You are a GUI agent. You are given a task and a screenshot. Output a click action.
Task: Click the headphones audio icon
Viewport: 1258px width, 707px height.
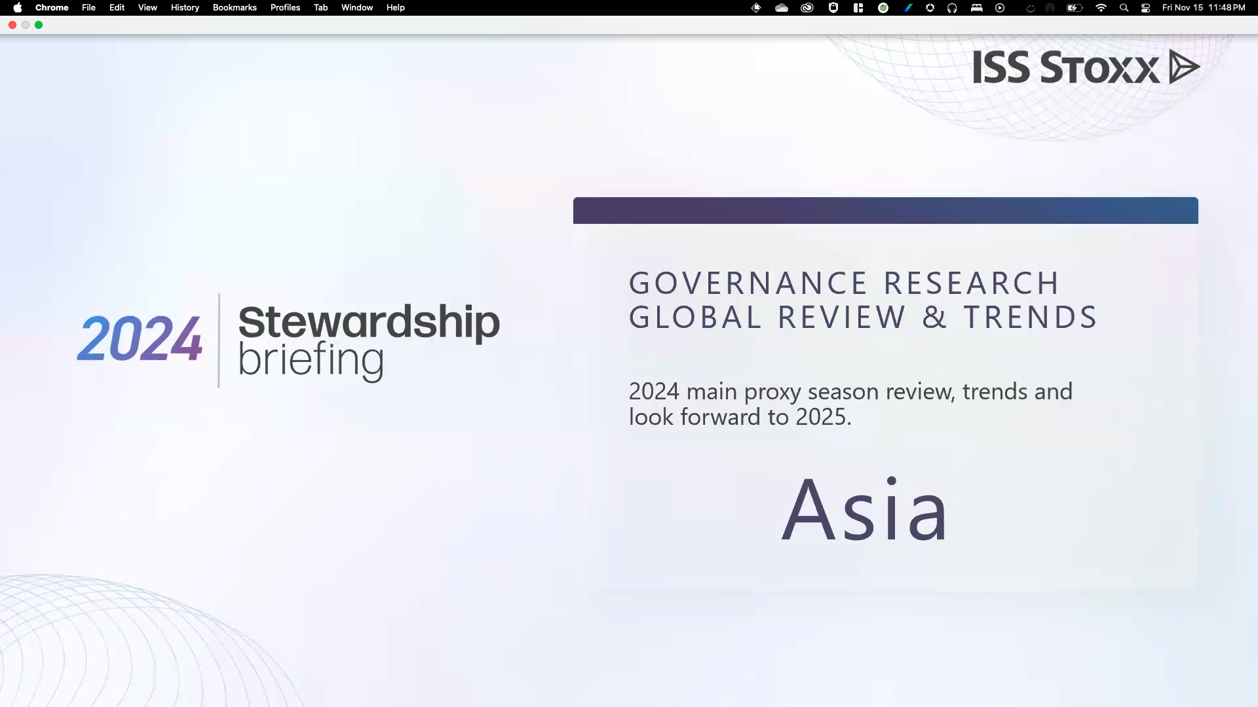coord(952,8)
